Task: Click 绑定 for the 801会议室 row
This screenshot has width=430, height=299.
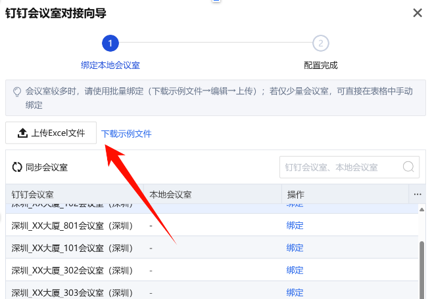Action: tap(295, 226)
